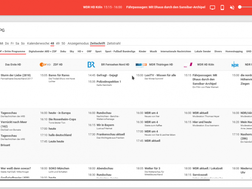Open 16:30 MDR um 4 entry
This screenshot has width=252, height=189.
click(x=151, y=122)
